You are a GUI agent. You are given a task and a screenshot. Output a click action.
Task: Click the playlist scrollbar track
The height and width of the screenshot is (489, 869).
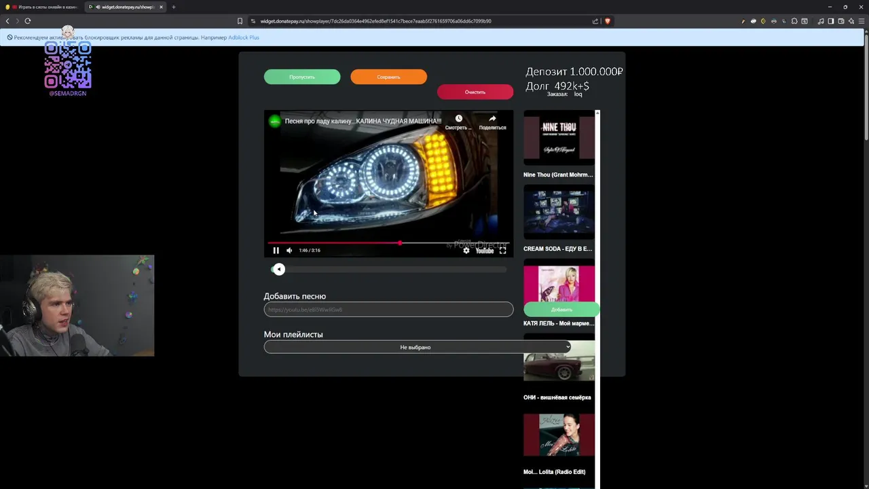pyautogui.click(x=597, y=299)
